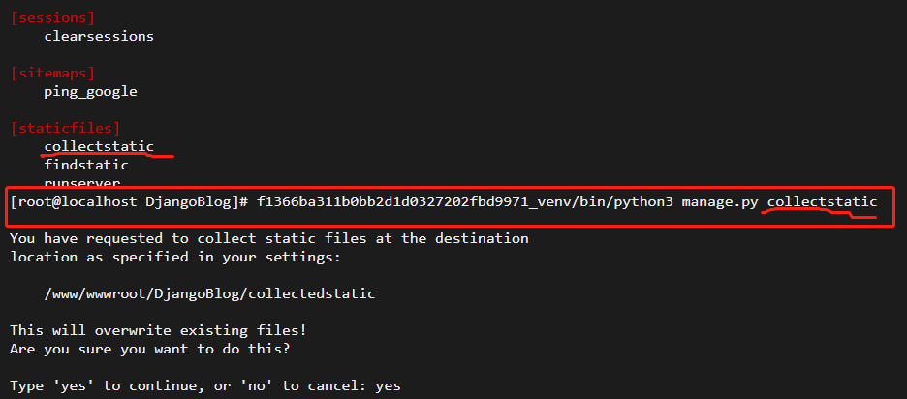Image resolution: width=907 pixels, height=399 pixels.
Task: Click the [staticfiles] section header
Action: click(x=65, y=129)
